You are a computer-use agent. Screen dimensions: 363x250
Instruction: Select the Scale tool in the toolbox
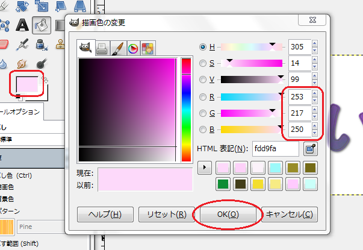point(42,5)
